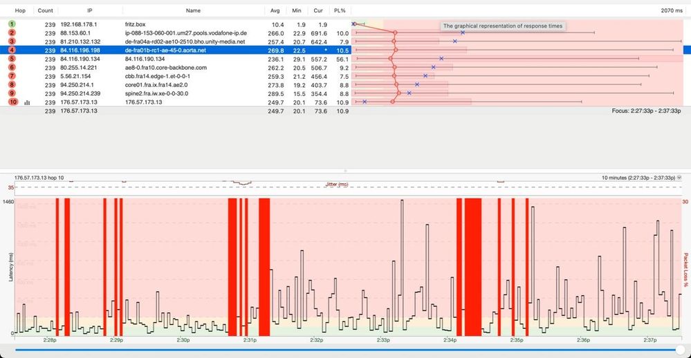
Task: Click the Cur column header
Action: point(318,10)
